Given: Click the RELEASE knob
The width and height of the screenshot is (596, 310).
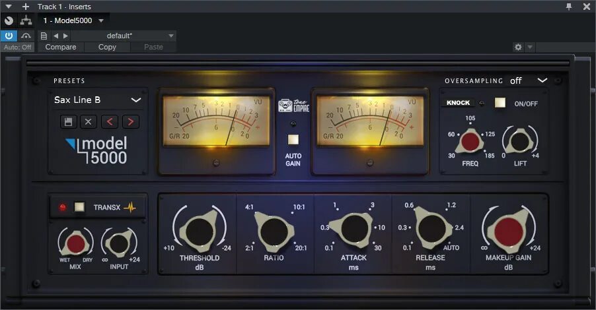Looking at the screenshot, I should tap(431, 229).
